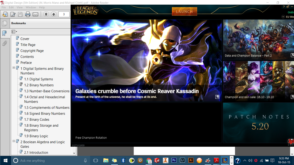Open the bookmarks options dropdown menu
The height and width of the screenshot is (165, 294).
(x=14, y=32)
